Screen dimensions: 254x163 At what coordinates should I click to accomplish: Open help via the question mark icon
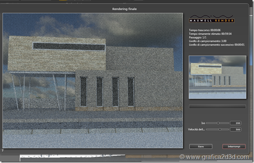point(2,150)
